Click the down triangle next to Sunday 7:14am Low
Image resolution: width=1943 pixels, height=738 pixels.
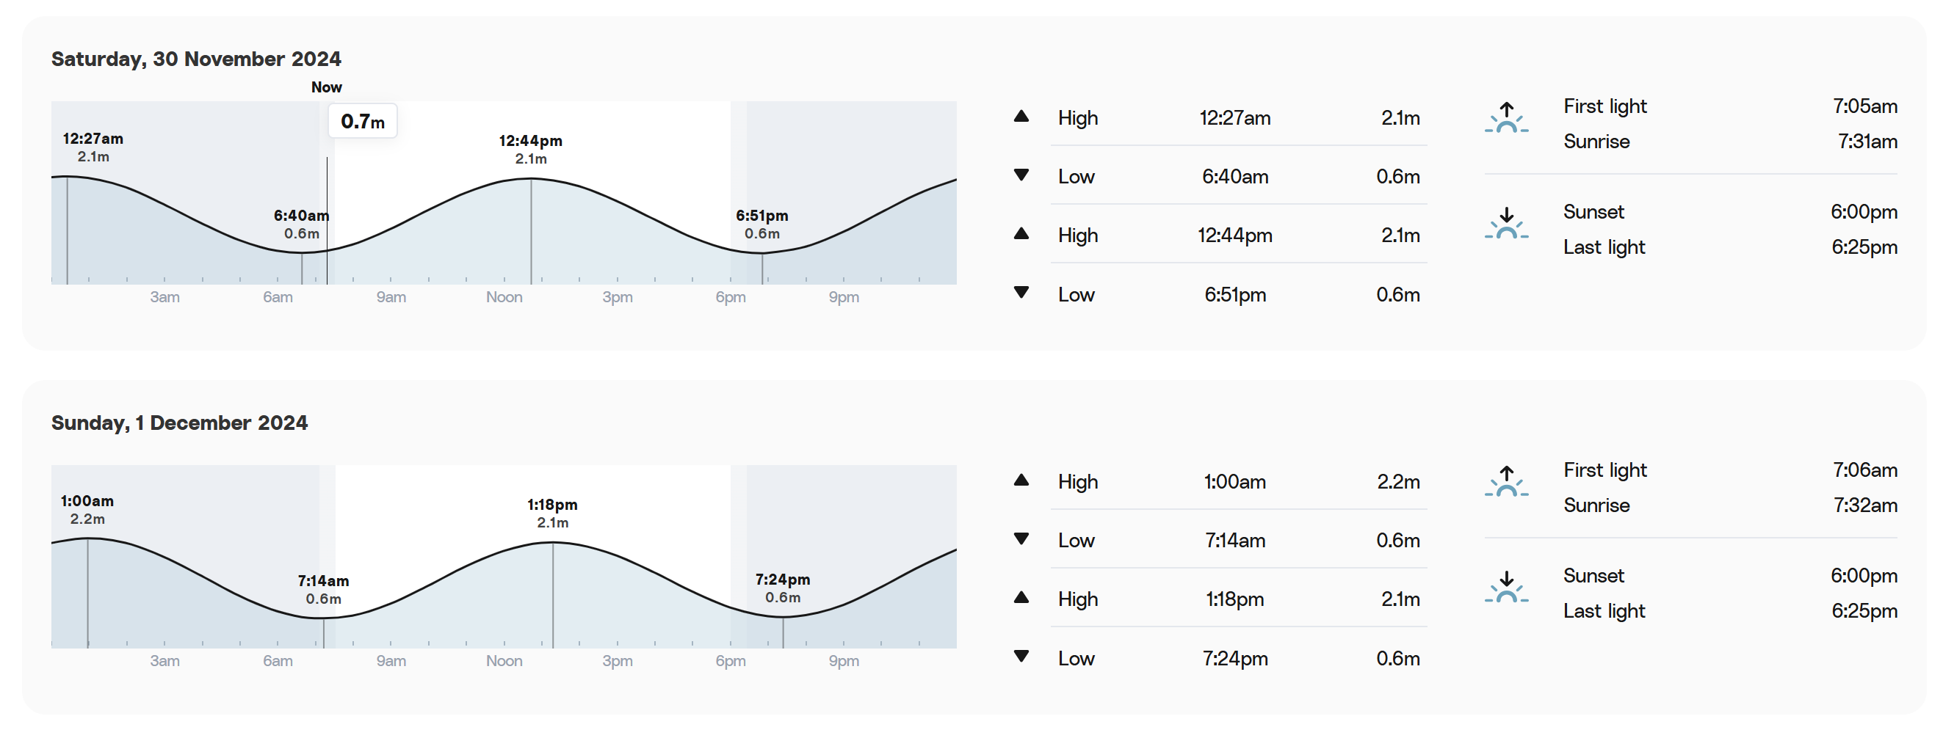1021,539
